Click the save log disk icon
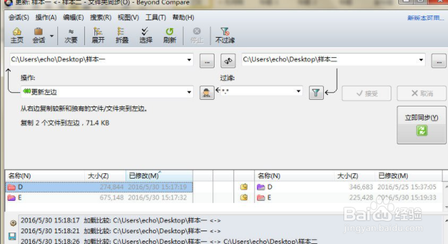This screenshot has width=448, height=244. (13, 236)
